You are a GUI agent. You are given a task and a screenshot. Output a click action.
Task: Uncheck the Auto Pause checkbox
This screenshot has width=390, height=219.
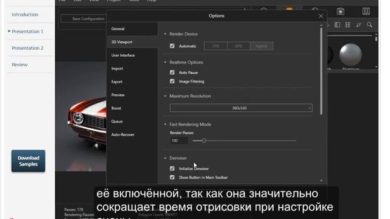coord(172,72)
